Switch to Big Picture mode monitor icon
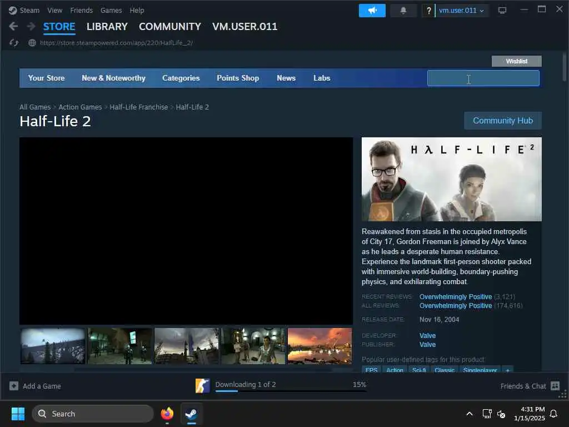The width and height of the screenshot is (569, 427). coord(502,11)
